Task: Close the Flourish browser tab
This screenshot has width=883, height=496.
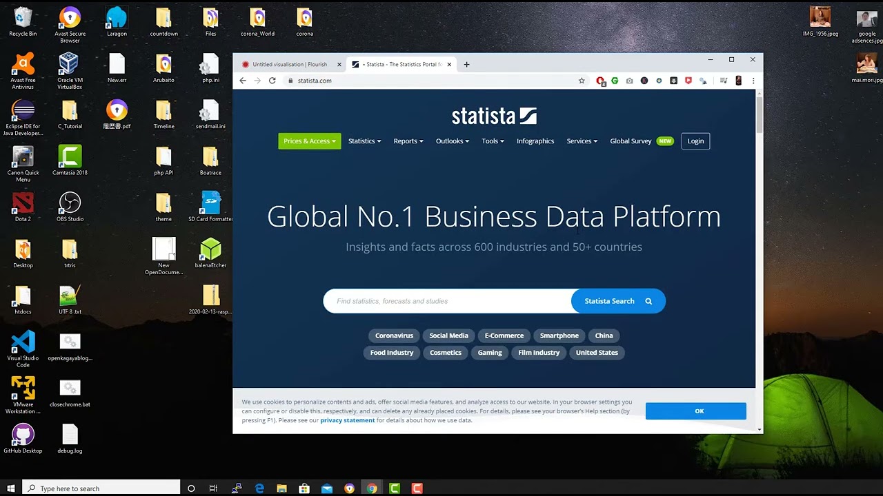Action: (339, 65)
